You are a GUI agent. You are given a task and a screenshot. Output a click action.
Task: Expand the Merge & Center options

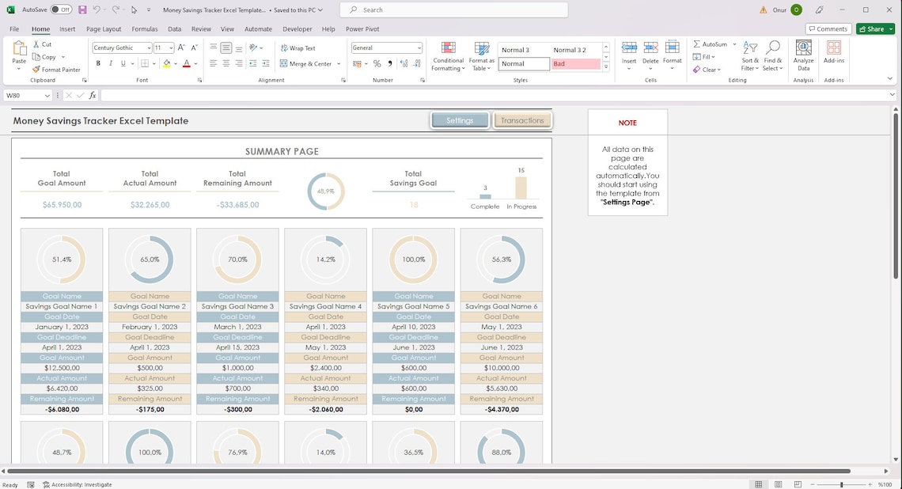(338, 63)
